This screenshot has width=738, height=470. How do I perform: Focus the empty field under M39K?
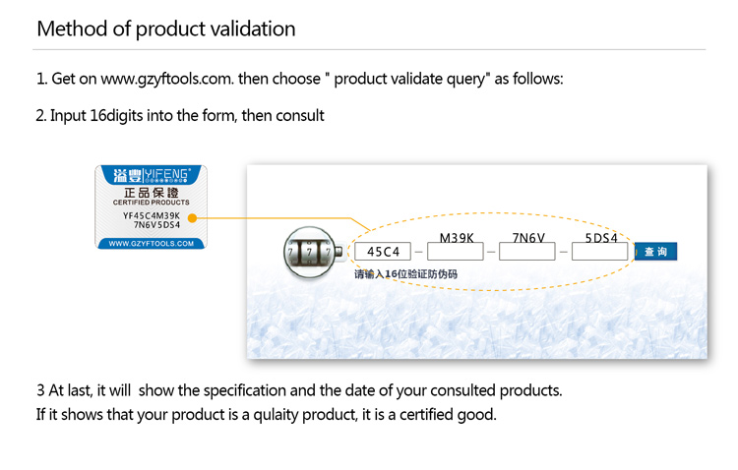click(x=456, y=252)
